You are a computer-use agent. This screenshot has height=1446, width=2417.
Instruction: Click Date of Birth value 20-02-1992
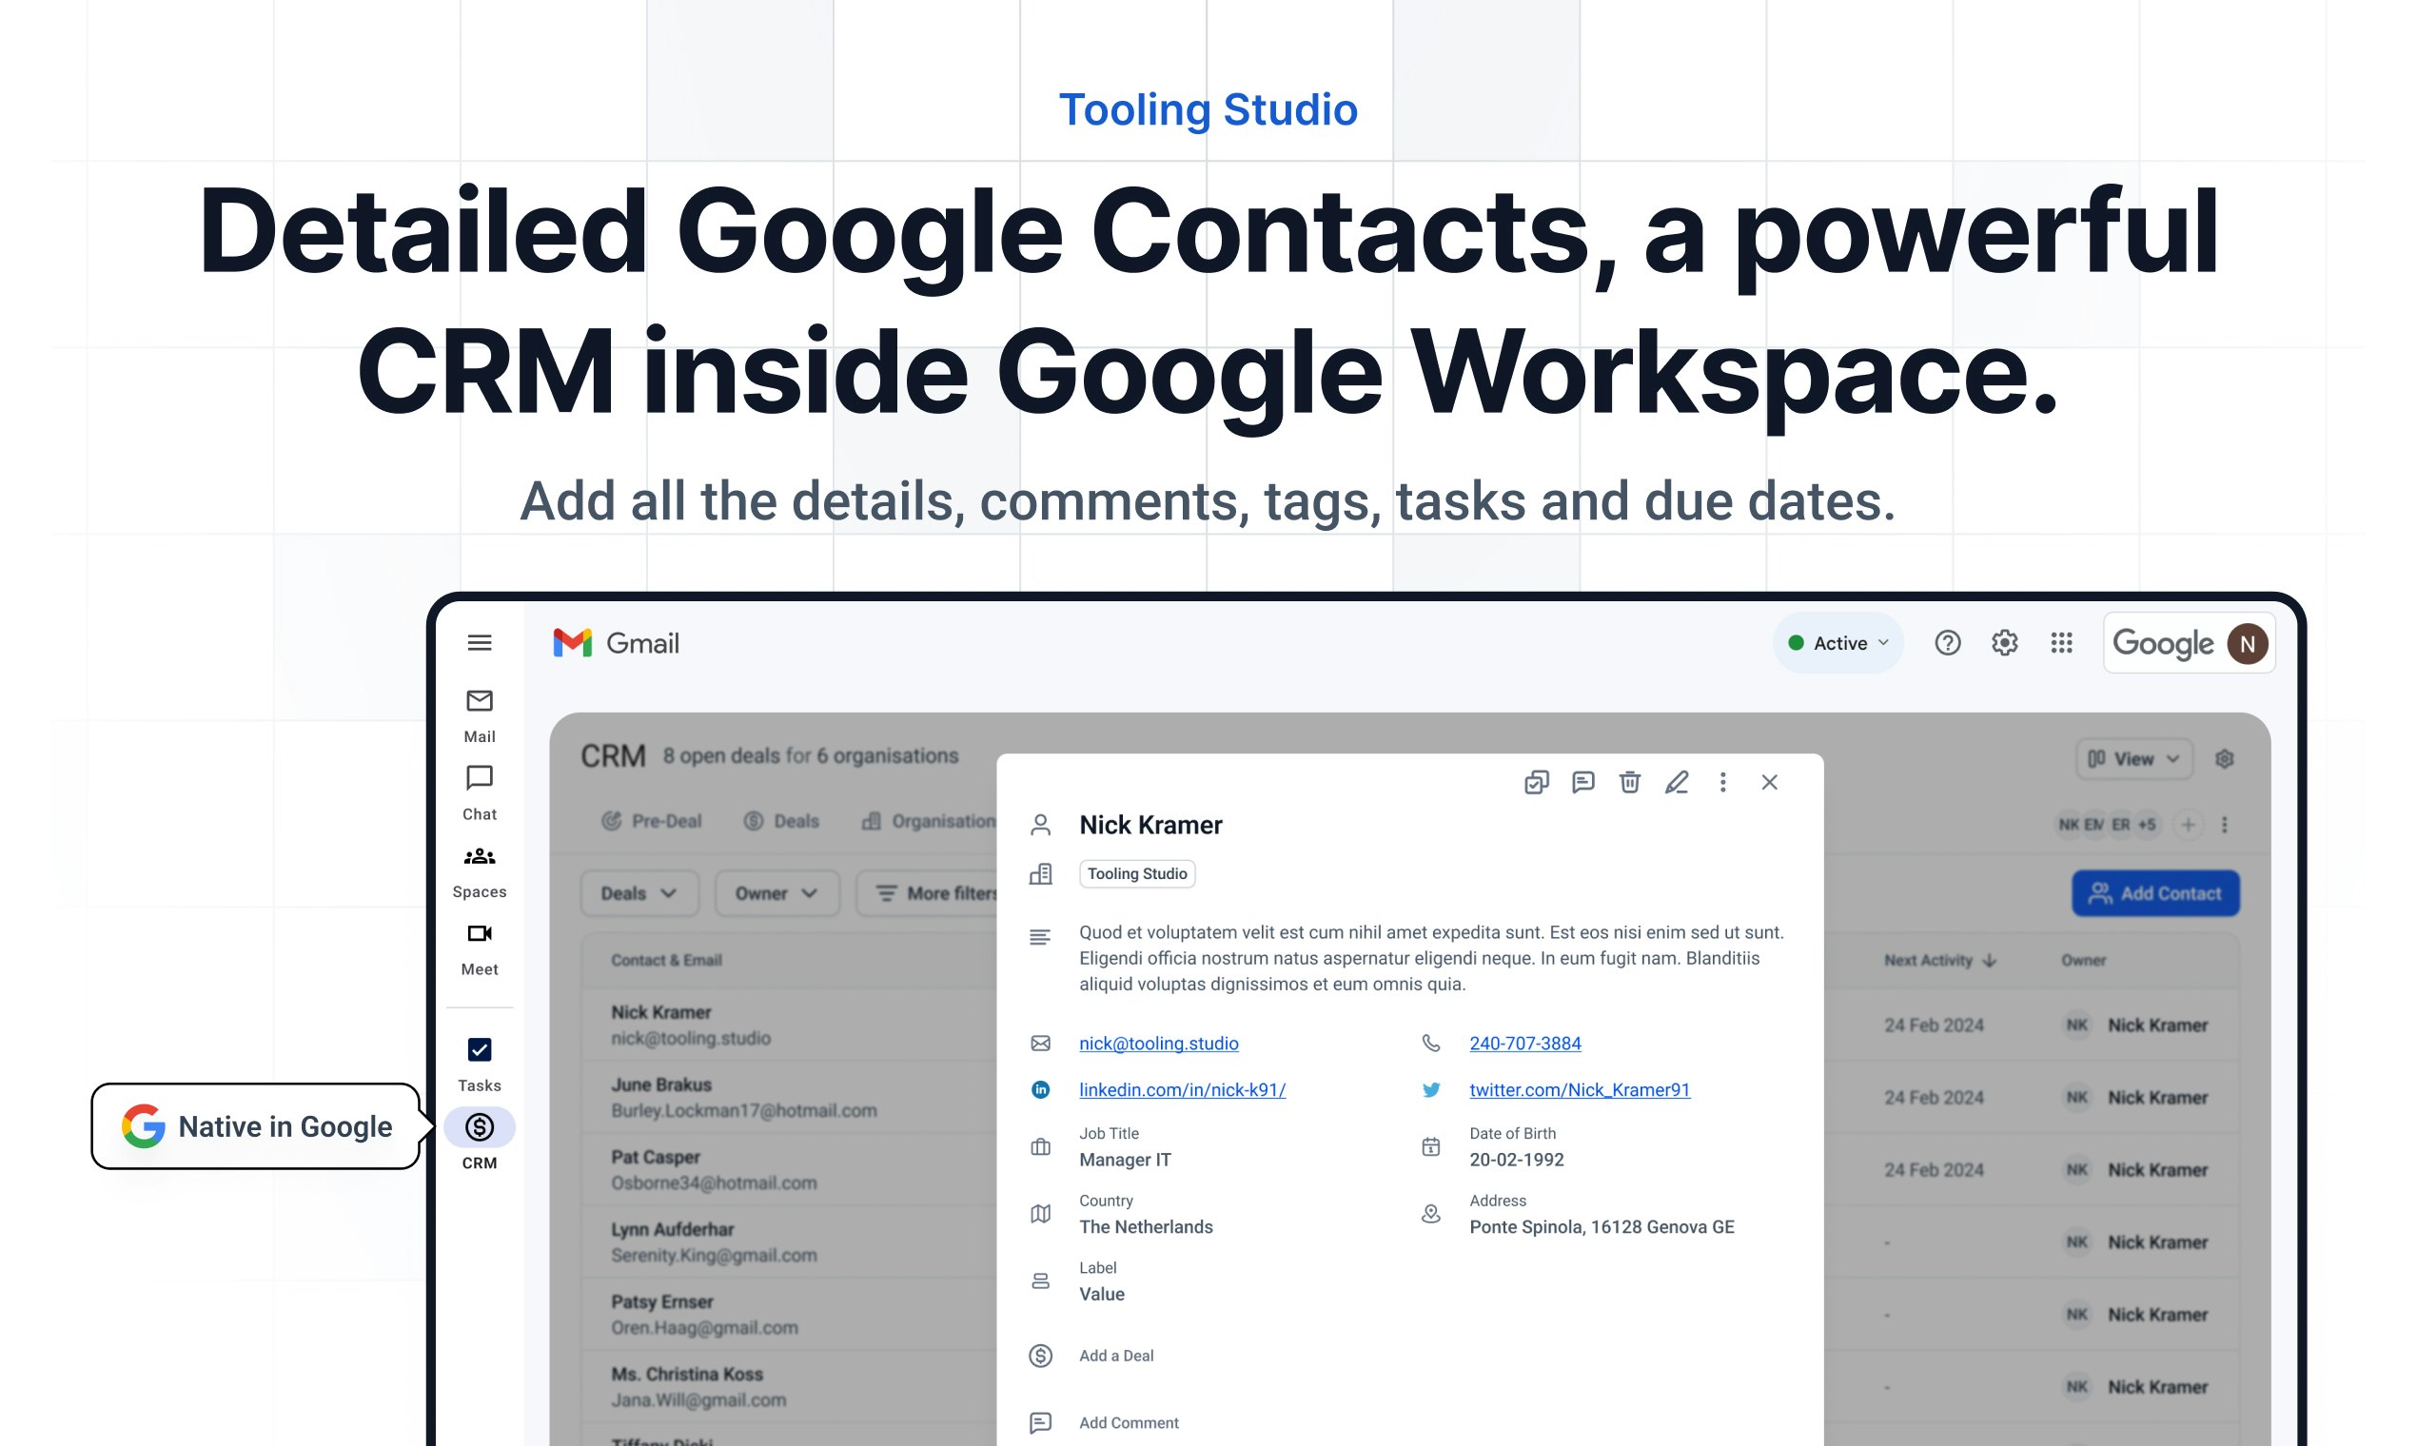click(1517, 1160)
